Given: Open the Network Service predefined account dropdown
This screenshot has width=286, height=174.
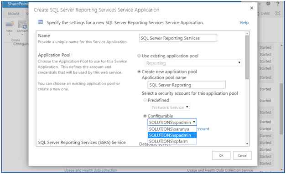Looking at the screenshot, I should pos(170,107).
